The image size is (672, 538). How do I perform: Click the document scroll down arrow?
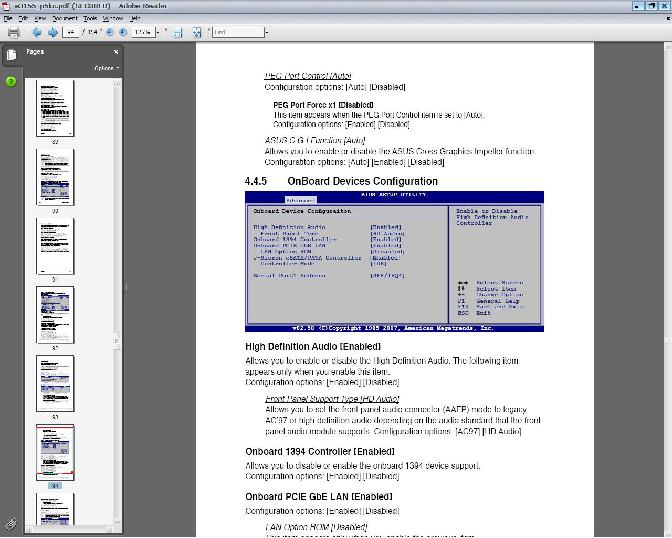[x=668, y=533]
